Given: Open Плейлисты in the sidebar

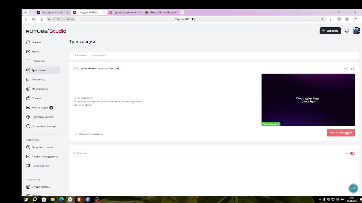Looking at the screenshot, I should pyautogui.click(x=42, y=61).
